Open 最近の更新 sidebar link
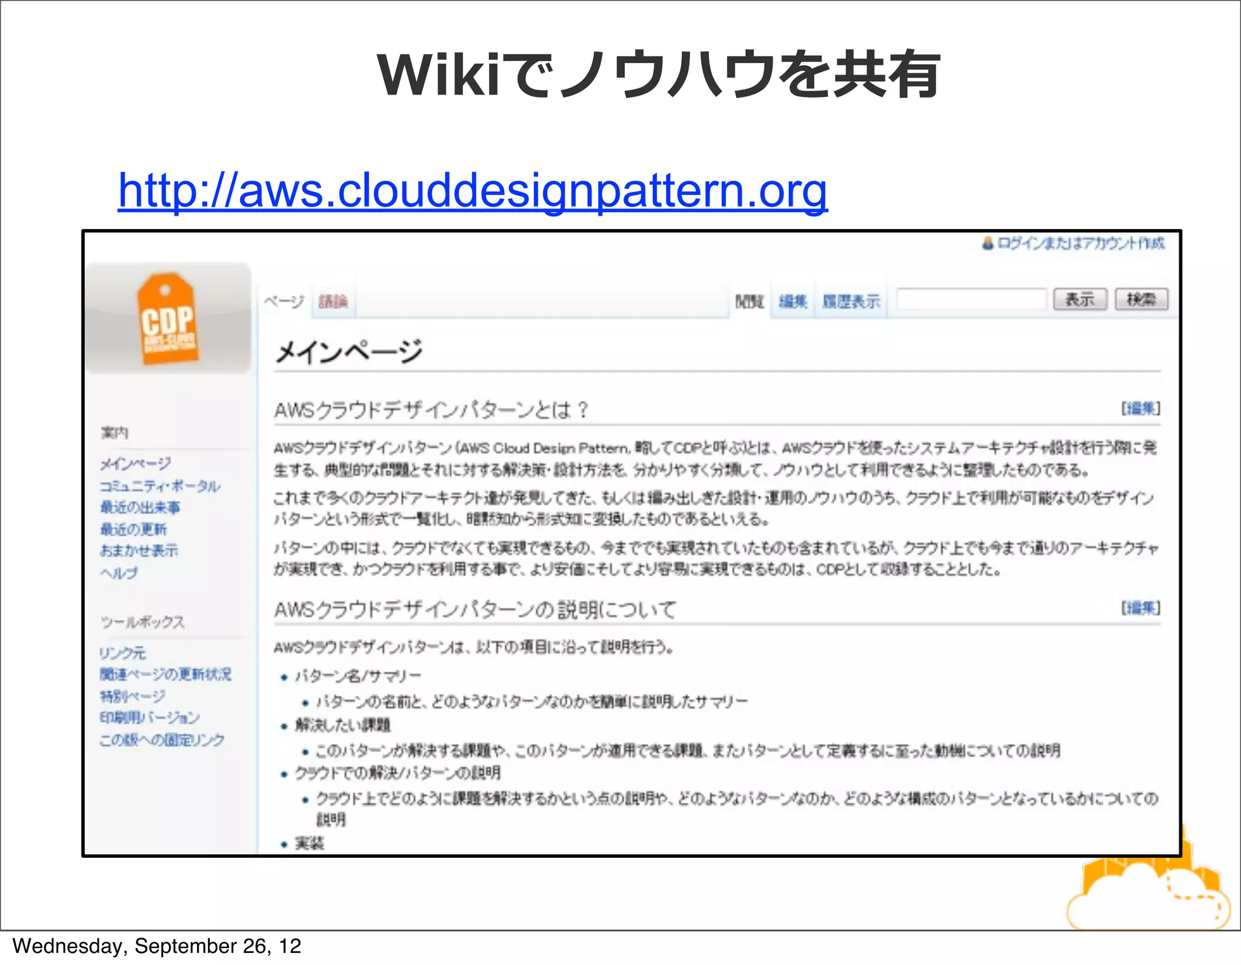 click(133, 529)
